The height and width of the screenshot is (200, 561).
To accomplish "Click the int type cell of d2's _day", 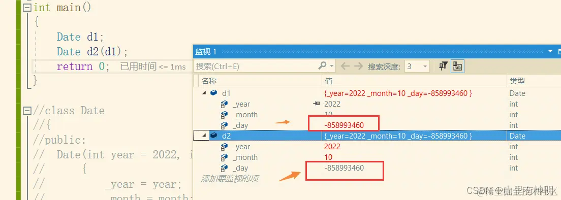I will [x=513, y=168].
